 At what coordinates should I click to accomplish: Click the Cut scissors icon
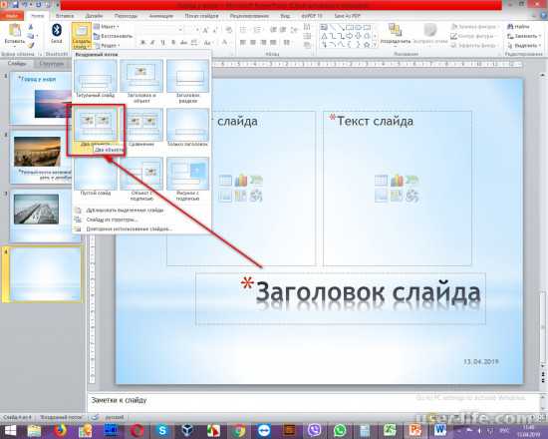point(31,27)
